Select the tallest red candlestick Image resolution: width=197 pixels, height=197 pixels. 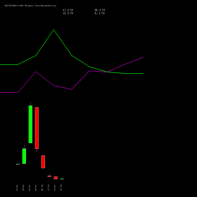[x=37, y=128]
